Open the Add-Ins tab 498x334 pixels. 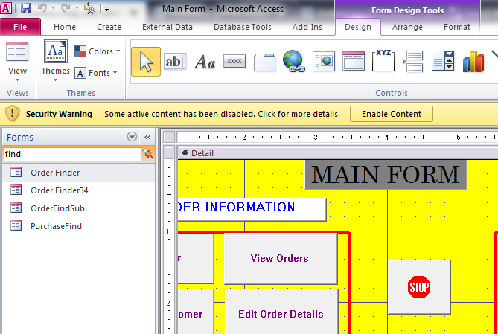pyautogui.click(x=307, y=27)
